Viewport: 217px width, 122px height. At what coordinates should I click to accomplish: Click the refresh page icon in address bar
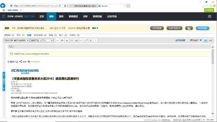click(68, 6)
